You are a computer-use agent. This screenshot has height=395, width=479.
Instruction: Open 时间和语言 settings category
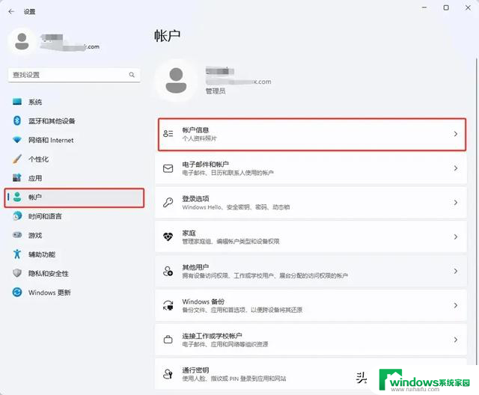[x=45, y=216]
